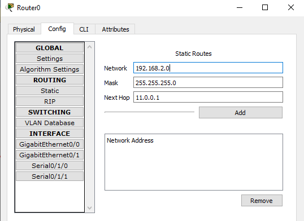Minimize the Router0 window

(240, 7)
